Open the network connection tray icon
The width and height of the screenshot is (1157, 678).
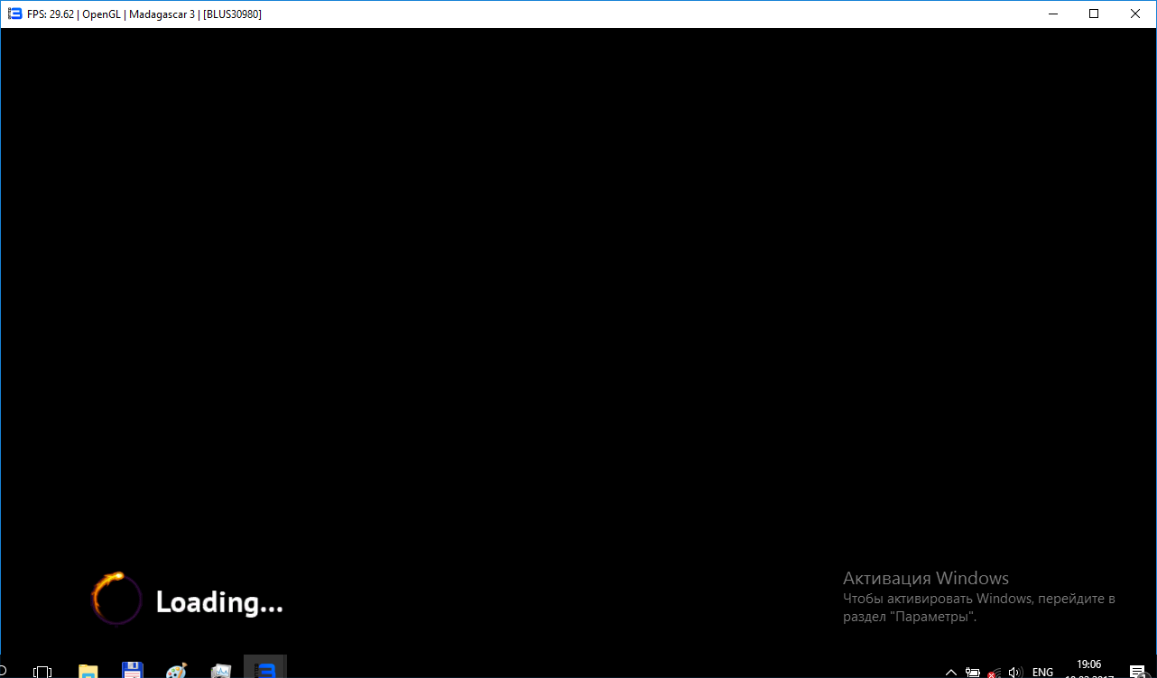(994, 673)
